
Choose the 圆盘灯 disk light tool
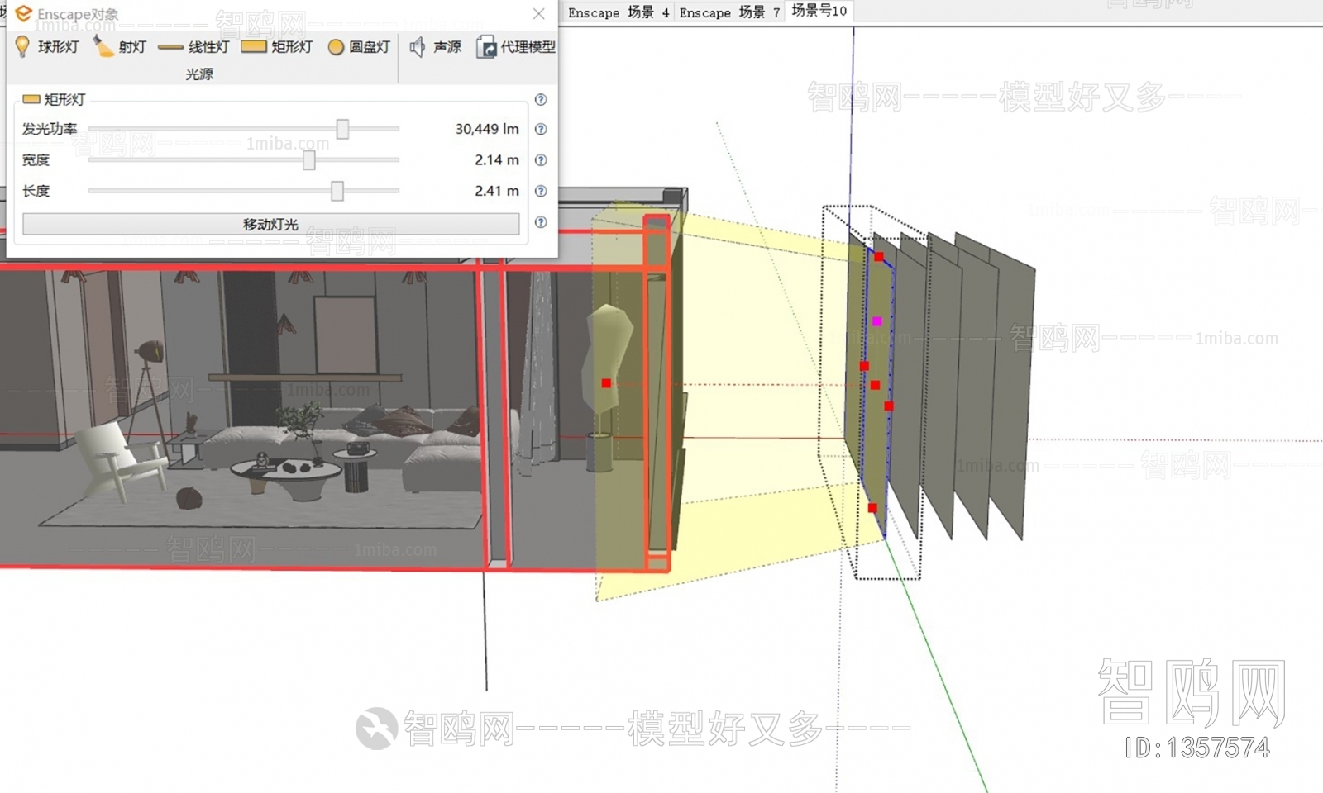pos(336,47)
